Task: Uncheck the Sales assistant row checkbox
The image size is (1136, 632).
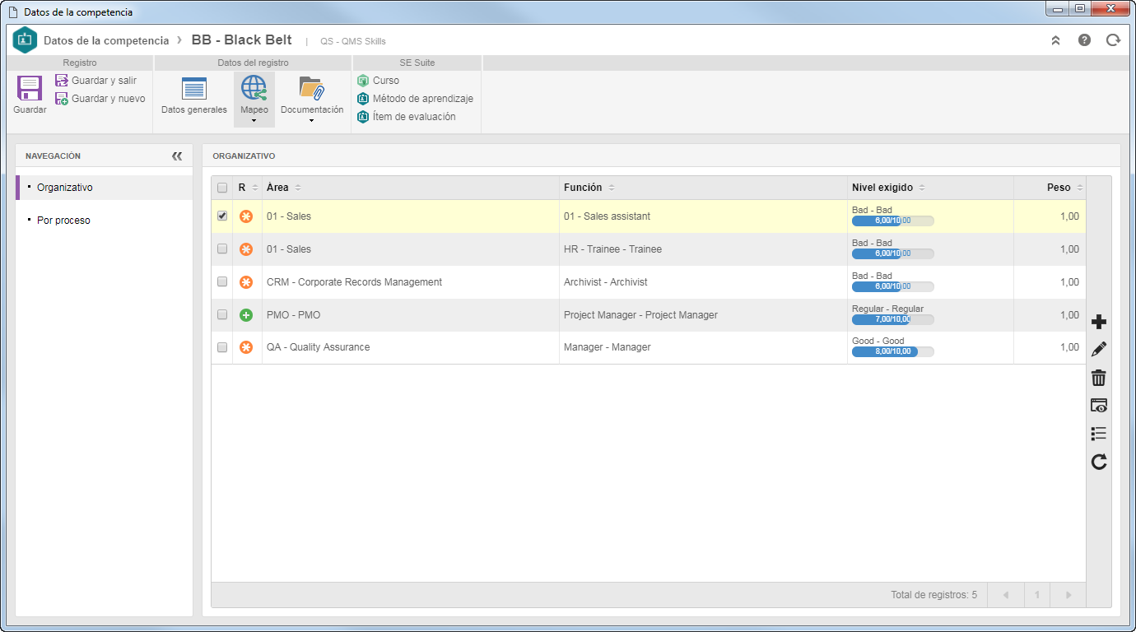Action: (222, 216)
